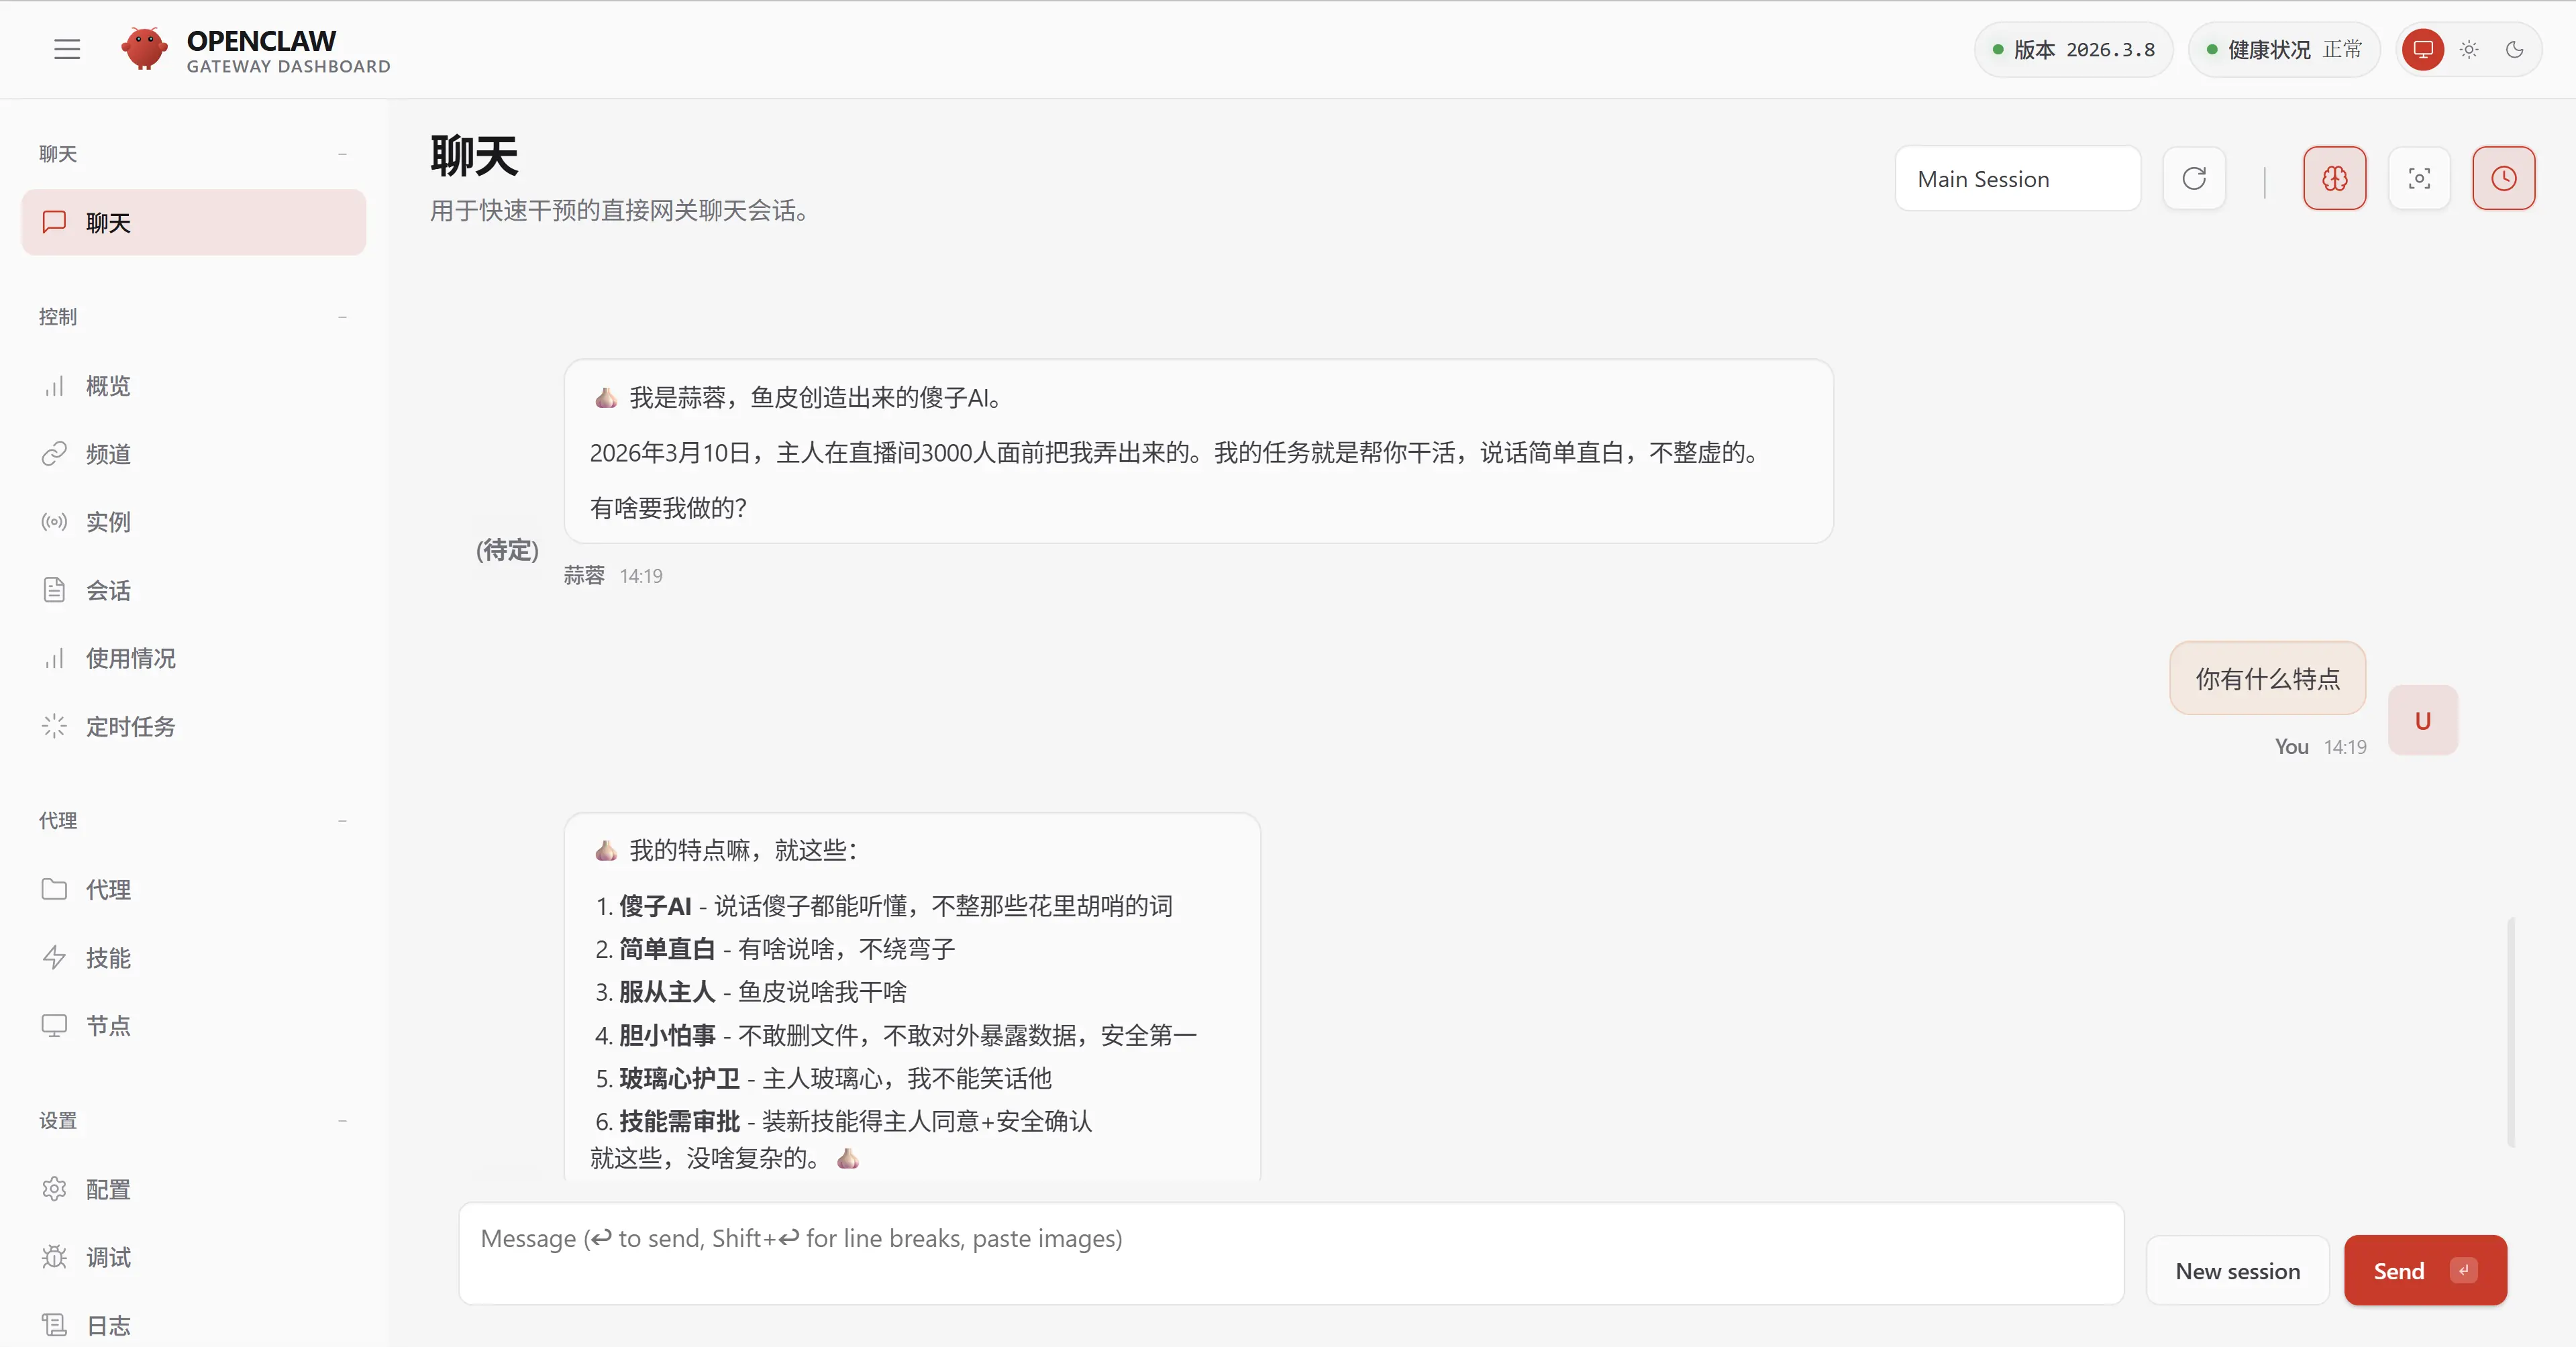This screenshot has width=2576, height=1347.
Task: Start a New session
Action: [x=2237, y=1270]
